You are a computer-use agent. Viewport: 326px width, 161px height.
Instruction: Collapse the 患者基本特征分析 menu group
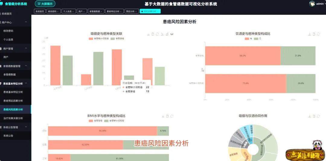click(x=26, y=83)
